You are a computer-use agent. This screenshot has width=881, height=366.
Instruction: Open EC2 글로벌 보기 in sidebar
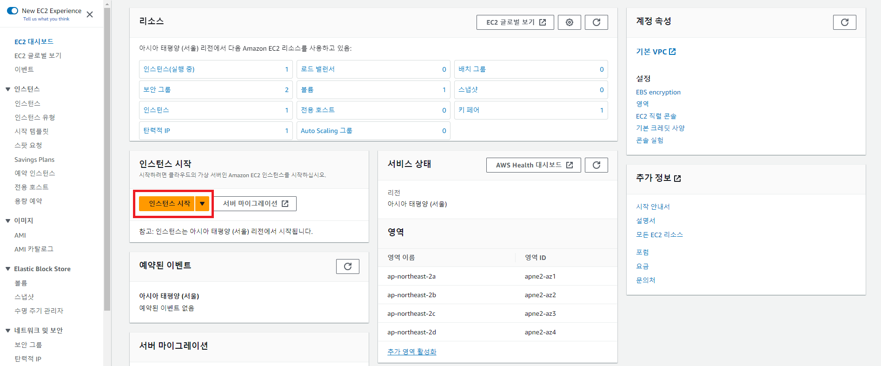38,55
